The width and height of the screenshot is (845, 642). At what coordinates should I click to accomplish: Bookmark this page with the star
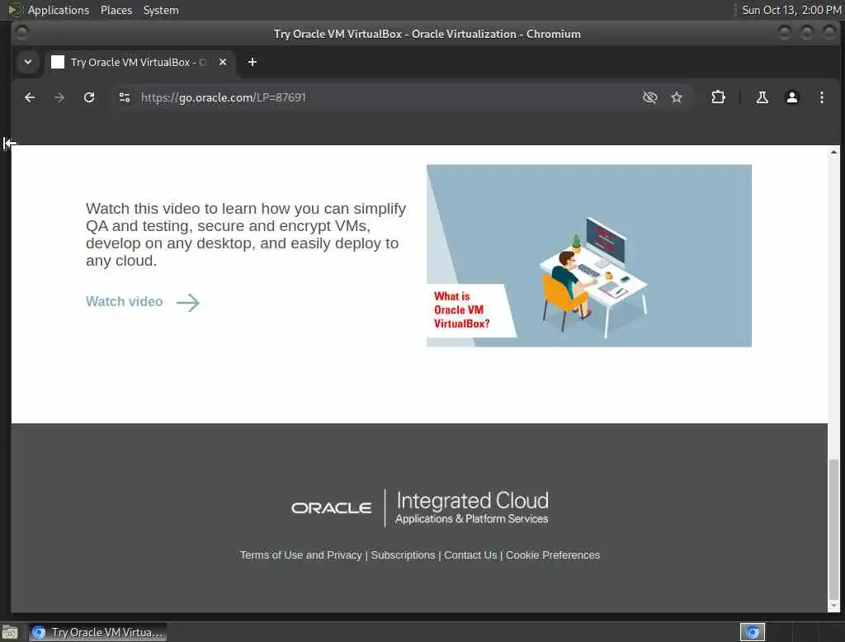point(677,97)
